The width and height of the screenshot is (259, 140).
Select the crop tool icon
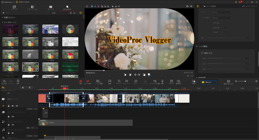click(119, 81)
